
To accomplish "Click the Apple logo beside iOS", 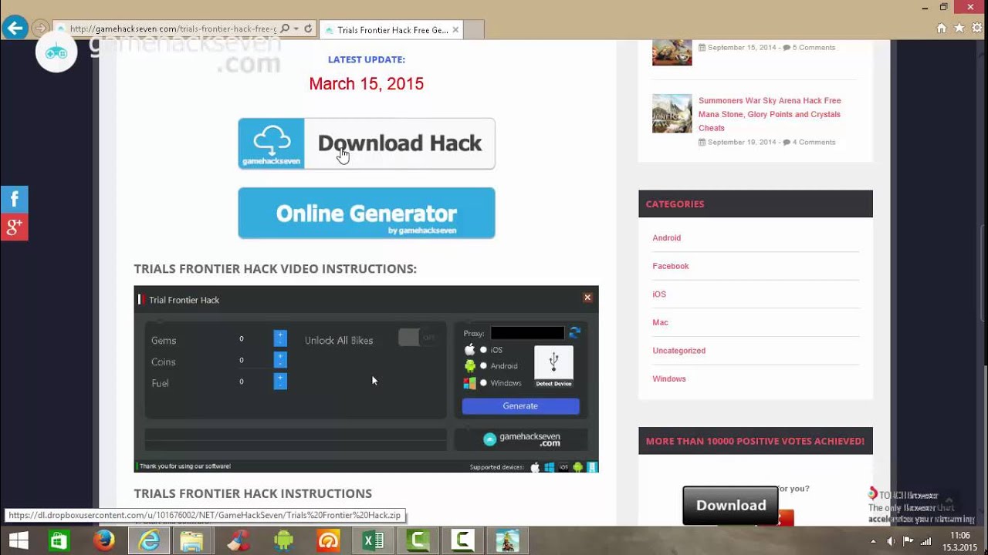I will pyautogui.click(x=469, y=349).
